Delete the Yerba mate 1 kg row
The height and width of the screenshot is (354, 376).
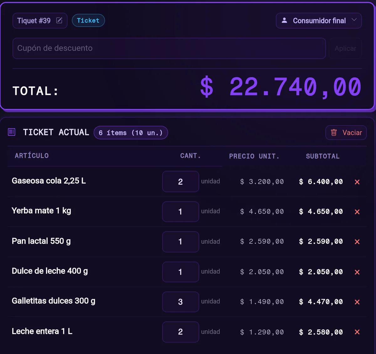tap(357, 212)
